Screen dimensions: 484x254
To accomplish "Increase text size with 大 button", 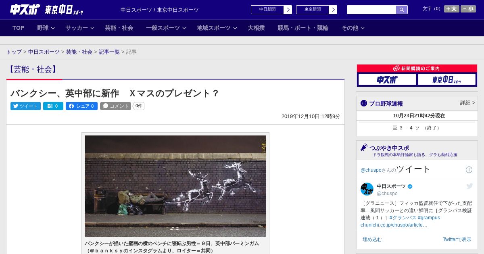I will pos(452,9).
